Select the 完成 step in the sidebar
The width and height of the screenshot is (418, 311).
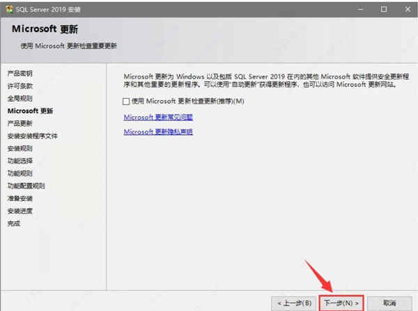(14, 223)
